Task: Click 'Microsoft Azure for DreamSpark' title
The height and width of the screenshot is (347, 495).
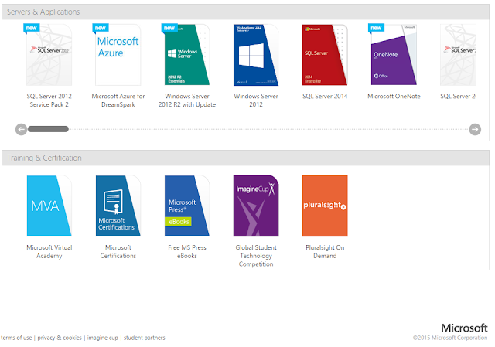Action: tap(118, 100)
